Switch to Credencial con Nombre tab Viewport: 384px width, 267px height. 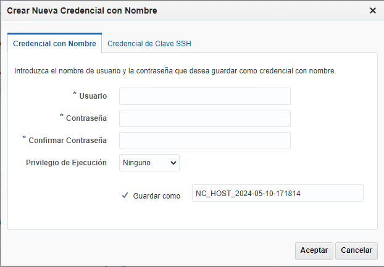pos(54,44)
